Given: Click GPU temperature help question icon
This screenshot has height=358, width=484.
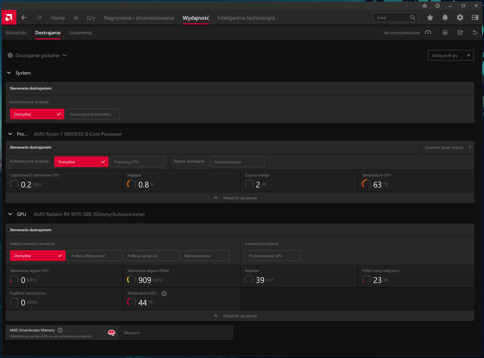Looking at the screenshot, I should [164, 294].
